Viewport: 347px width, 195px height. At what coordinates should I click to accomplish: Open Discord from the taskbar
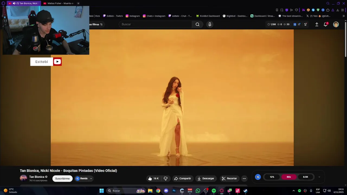pos(166,191)
